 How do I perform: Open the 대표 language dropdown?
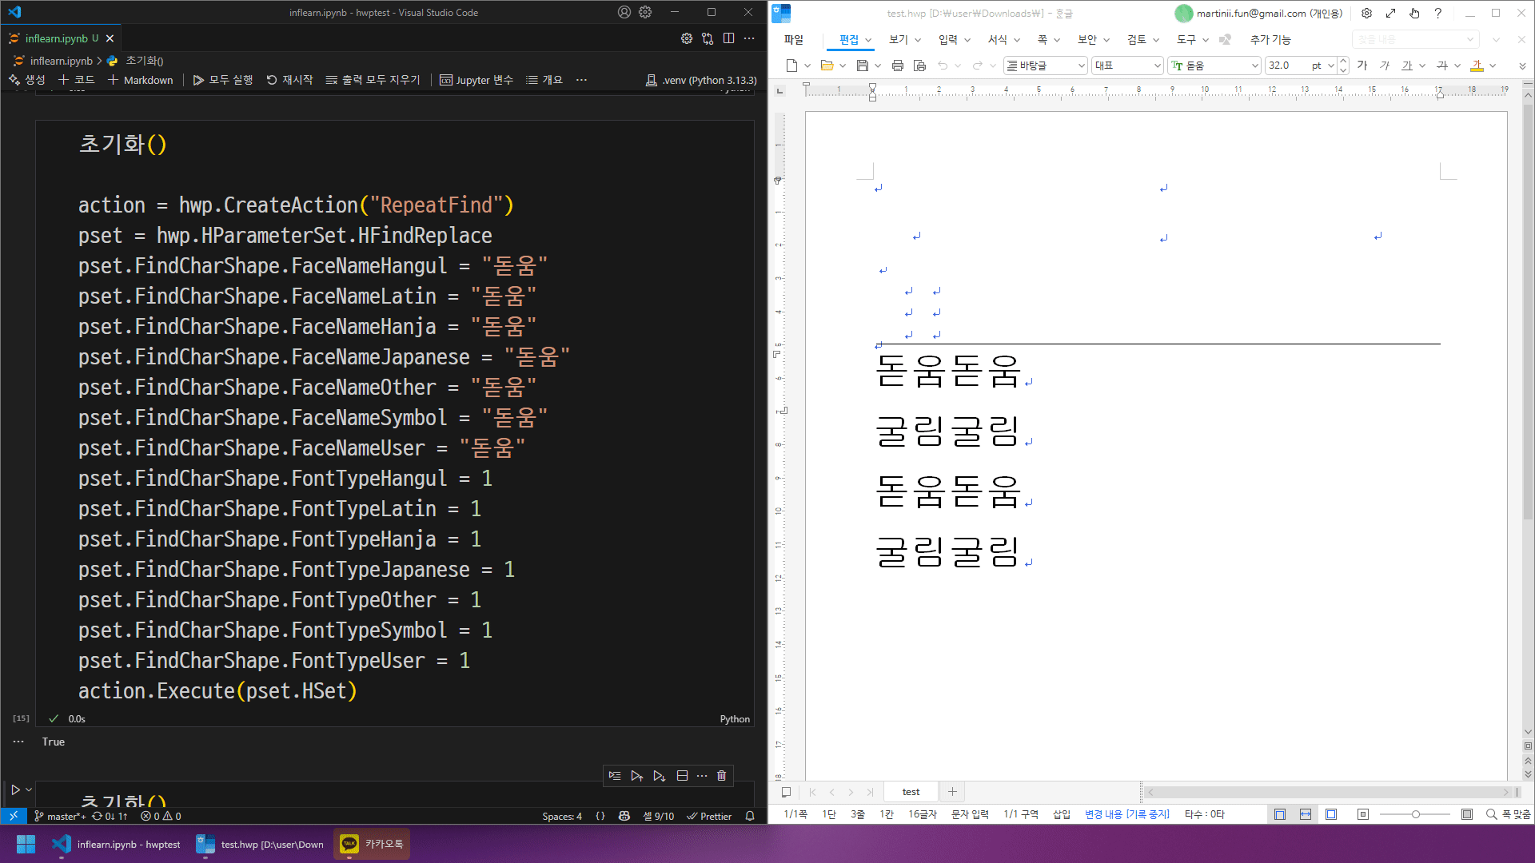click(1157, 66)
